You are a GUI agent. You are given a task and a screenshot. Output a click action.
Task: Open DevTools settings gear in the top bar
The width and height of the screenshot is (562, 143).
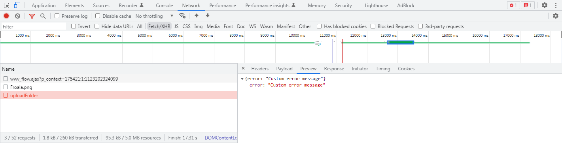tap(545, 6)
